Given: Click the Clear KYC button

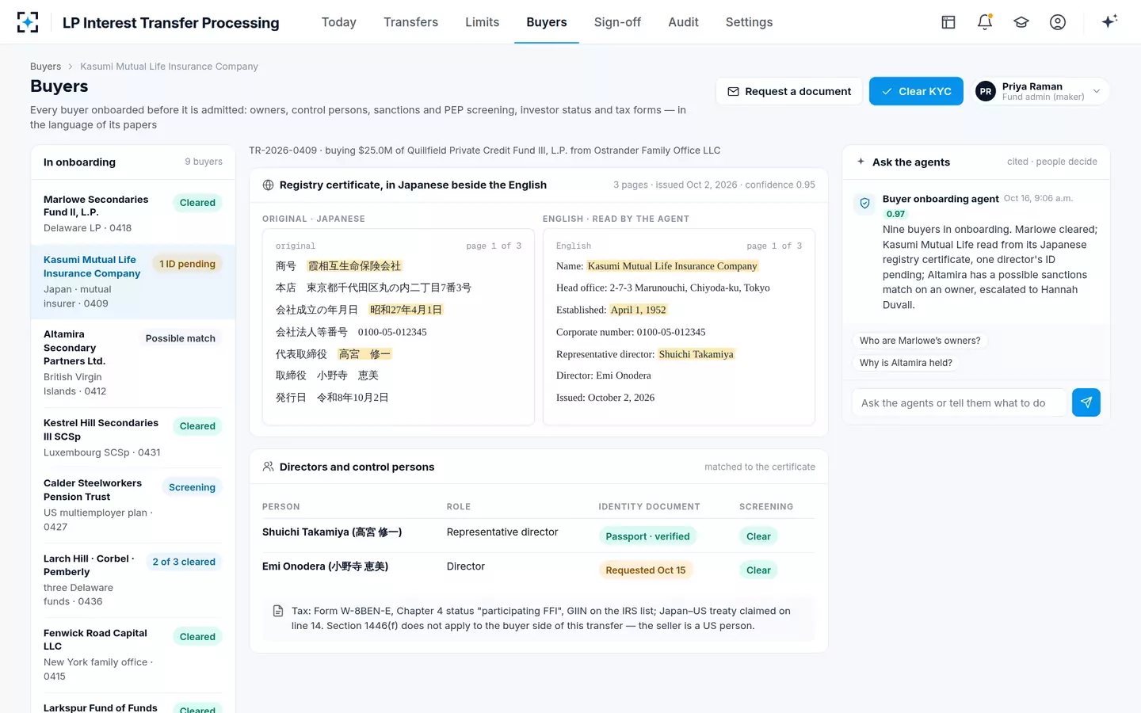Looking at the screenshot, I should [x=916, y=91].
